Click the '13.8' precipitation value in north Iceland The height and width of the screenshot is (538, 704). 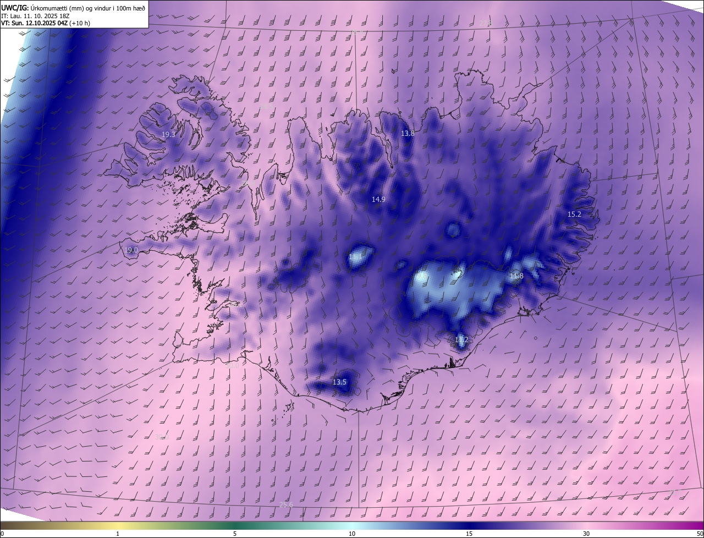(x=408, y=133)
